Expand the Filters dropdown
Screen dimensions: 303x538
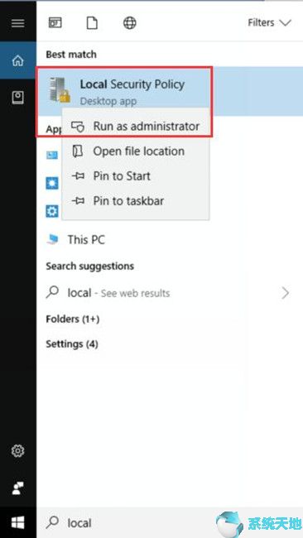click(269, 23)
